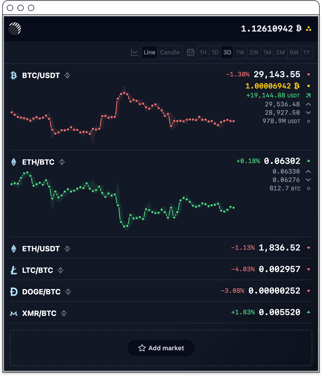Screen dimensions: 322x376
Task: Select the Line chart mode
Action: pyautogui.click(x=149, y=52)
